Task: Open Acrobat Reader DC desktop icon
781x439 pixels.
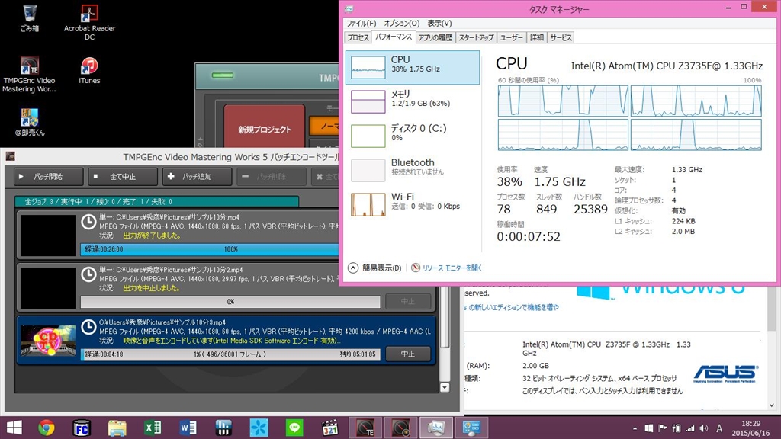Action: pyautogui.click(x=89, y=22)
